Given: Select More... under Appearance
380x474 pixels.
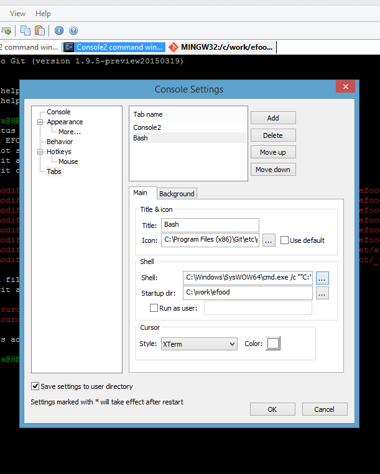Looking at the screenshot, I should pos(70,132).
